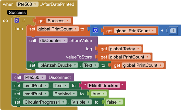The image size is (181, 110).
Task: Edit the 'Etikett drucken' text string
Action: (x=104, y=86)
